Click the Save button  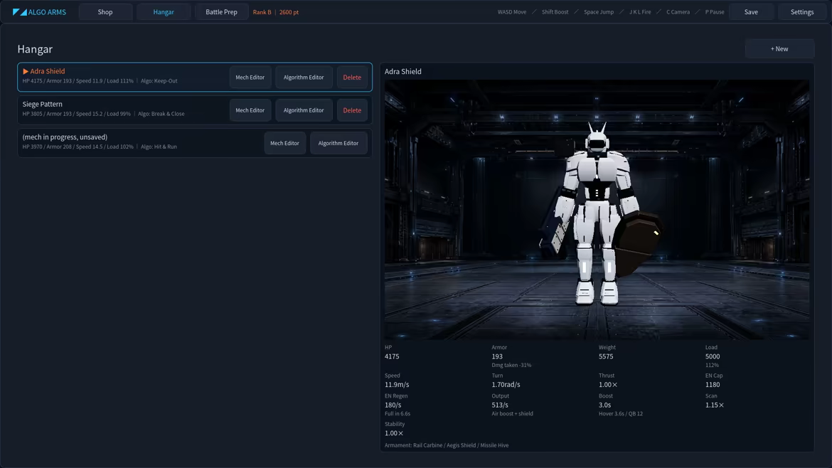(x=751, y=11)
